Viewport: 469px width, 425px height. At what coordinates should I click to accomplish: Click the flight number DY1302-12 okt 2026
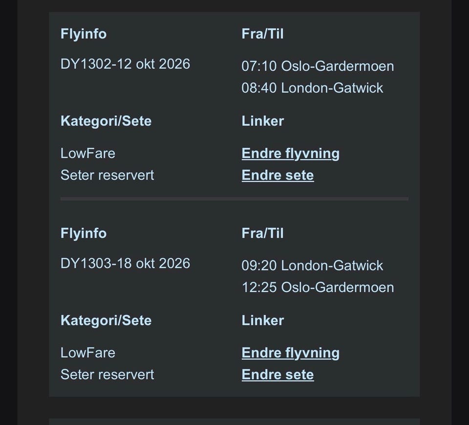pos(125,64)
